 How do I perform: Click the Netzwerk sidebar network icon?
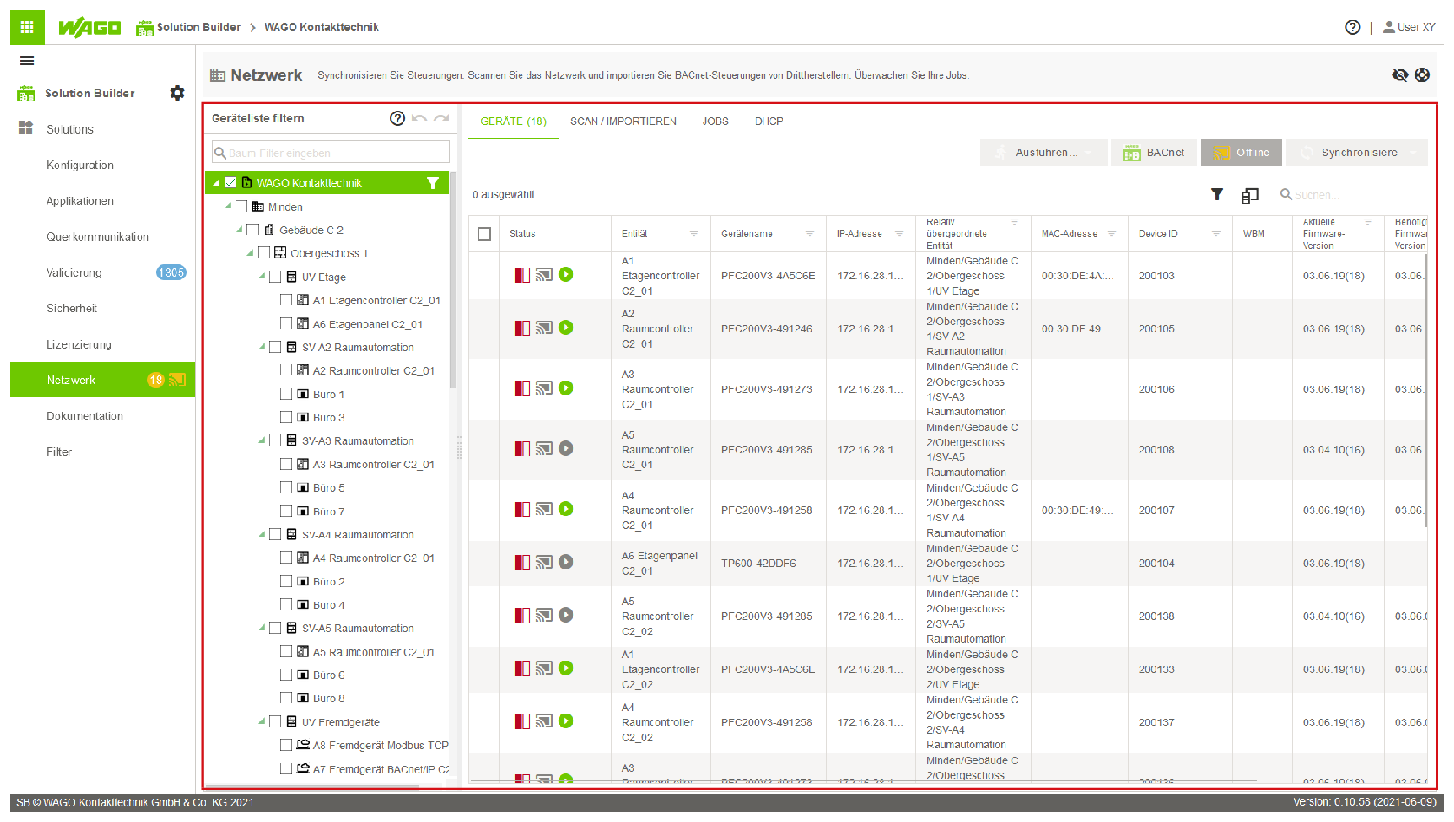pyautogui.click(x=177, y=380)
